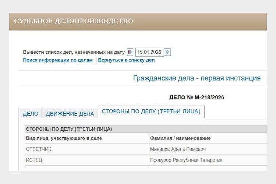Click the 'Вывести список дел' date label
This screenshot has height=184, width=276.
(74, 52)
